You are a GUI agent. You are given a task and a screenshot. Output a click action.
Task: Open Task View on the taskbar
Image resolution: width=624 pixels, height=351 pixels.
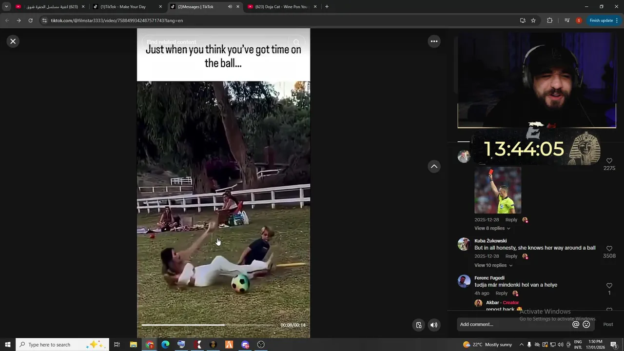coord(117,345)
